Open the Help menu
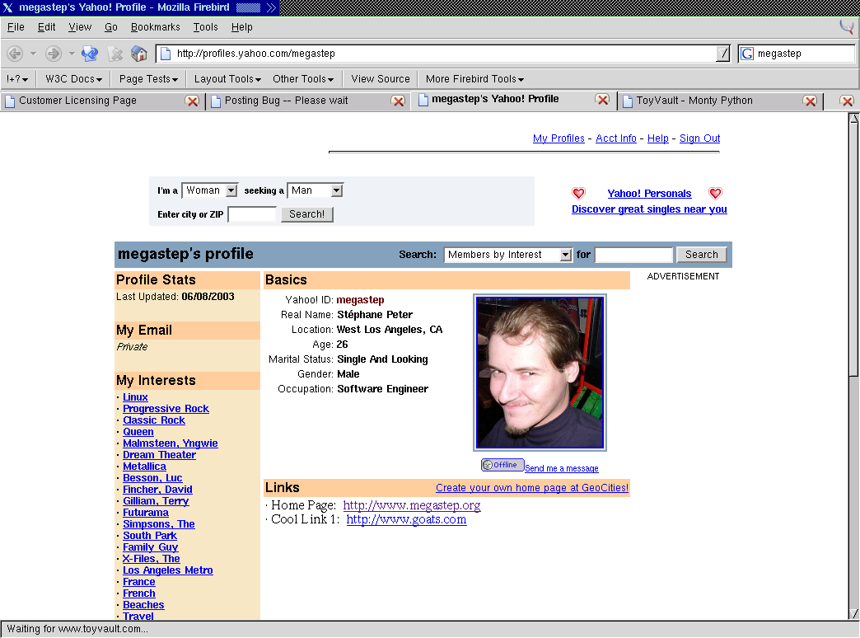This screenshot has width=860, height=638. [242, 27]
